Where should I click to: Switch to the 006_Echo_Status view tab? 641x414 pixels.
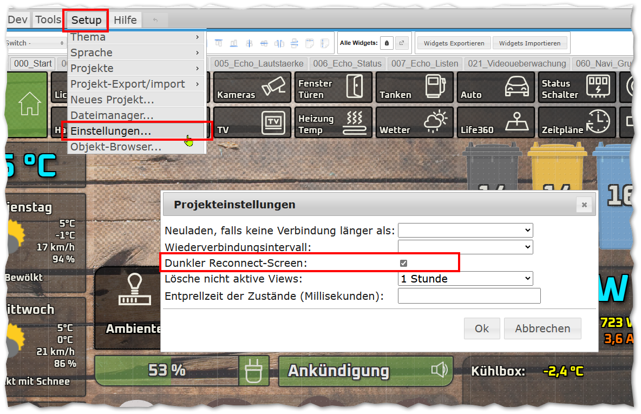(347, 64)
